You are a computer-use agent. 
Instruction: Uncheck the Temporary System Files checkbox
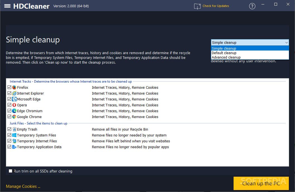(9, 135)
